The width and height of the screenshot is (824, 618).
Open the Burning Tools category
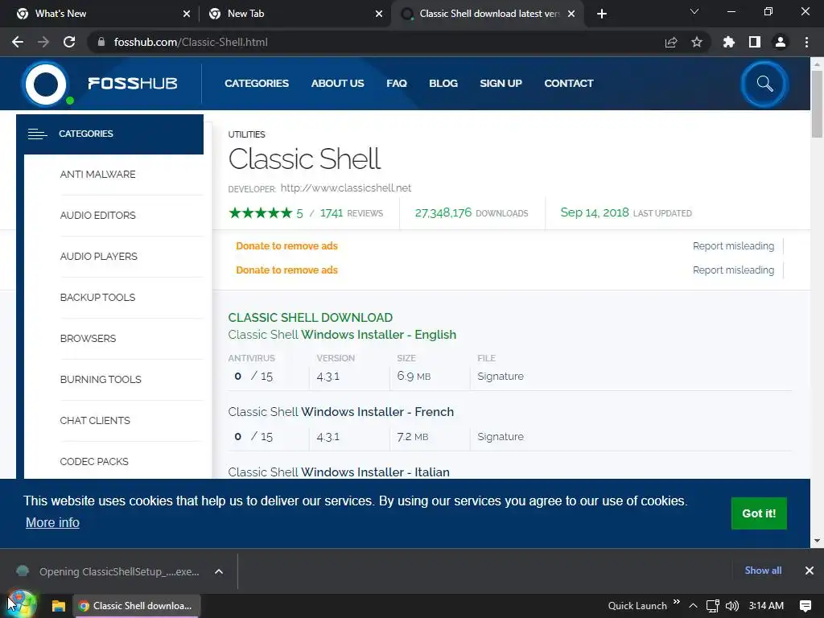coord(101,380)
